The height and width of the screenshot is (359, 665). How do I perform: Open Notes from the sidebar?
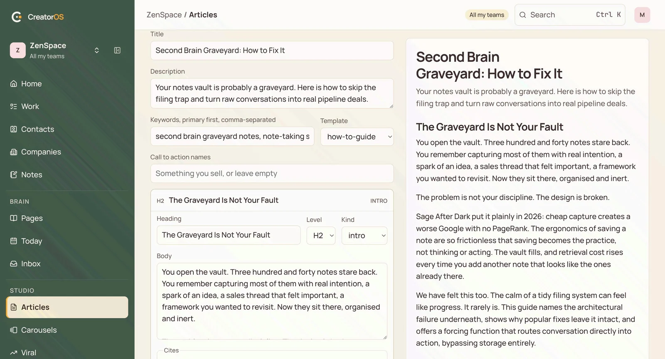[x=67, y=175]
